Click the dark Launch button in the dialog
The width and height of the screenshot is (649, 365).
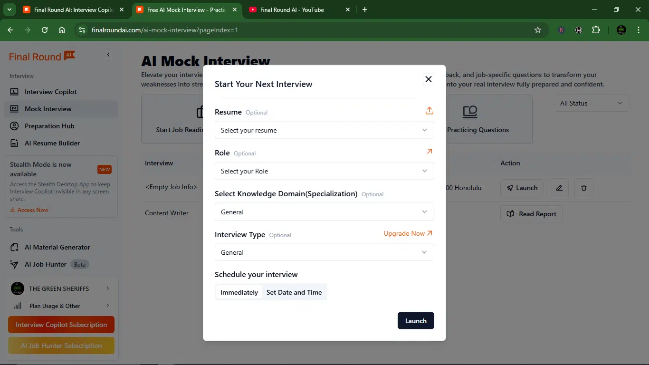pos(416,321)
